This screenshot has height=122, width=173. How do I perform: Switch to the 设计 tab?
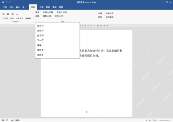(24, 7)
